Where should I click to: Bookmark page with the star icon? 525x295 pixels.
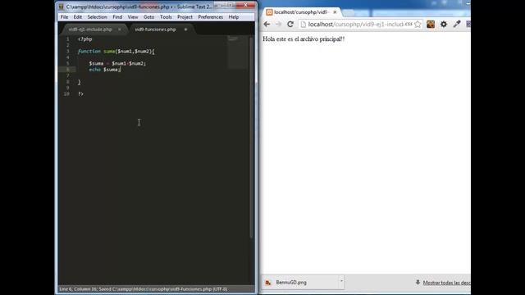[x=418, y=24]
